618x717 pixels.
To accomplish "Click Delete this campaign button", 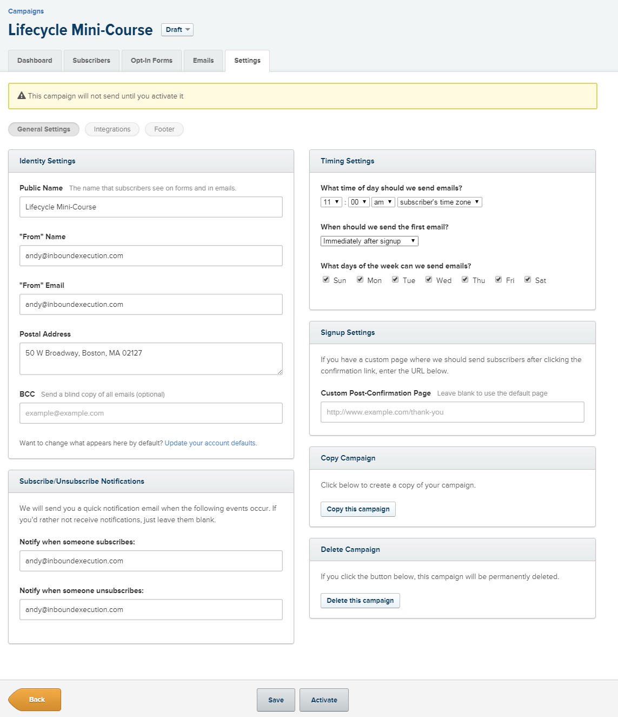I will click(360, 601).
